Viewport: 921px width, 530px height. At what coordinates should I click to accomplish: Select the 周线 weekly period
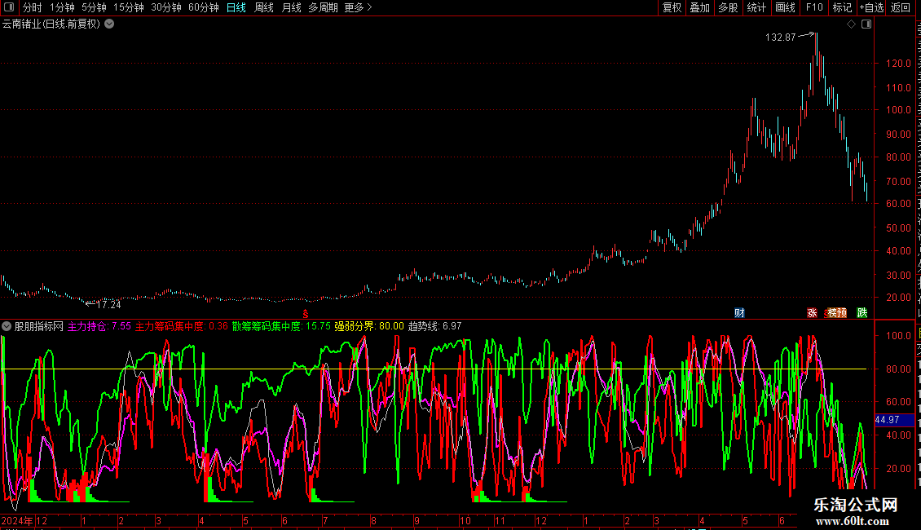[264, 7]
